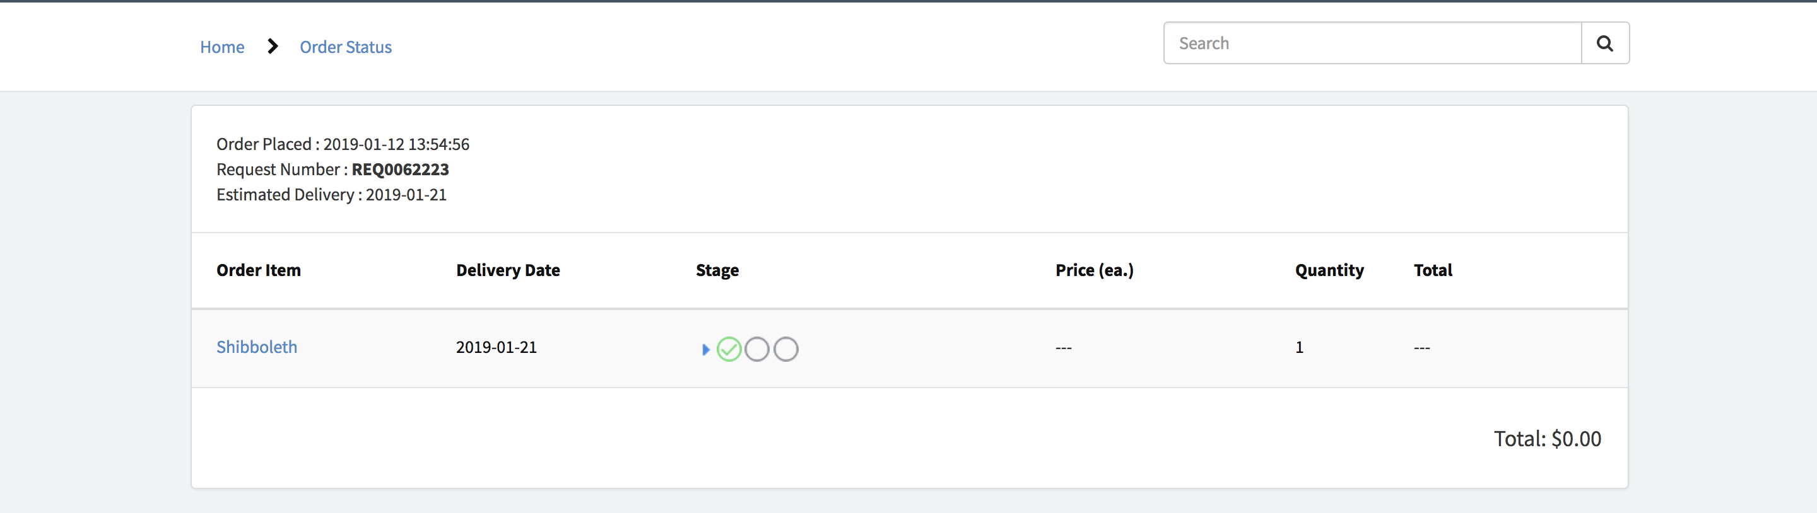This screenshot has width=1817, height=513.
Task: Select request number REQ0062223
Action: click(x=400, y=170)
